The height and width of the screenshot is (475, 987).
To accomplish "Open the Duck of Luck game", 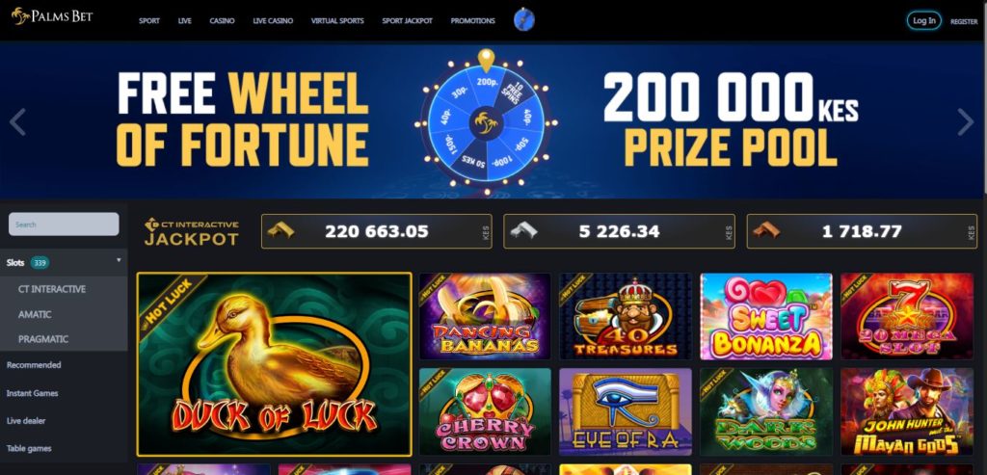I will (x=275, y=363).
